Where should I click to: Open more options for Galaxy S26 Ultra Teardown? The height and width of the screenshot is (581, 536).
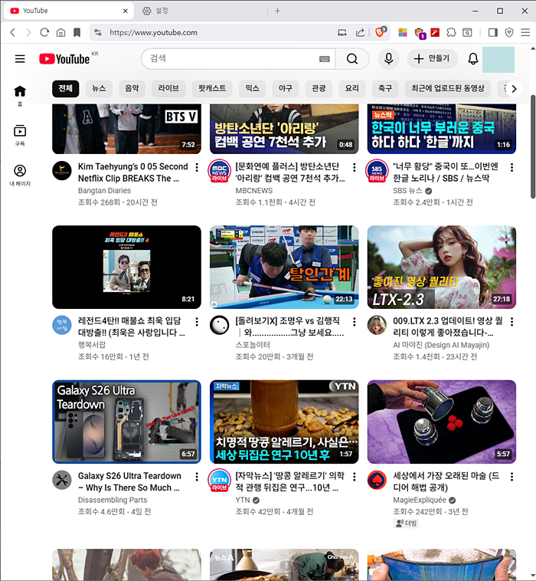click(197, 477)
